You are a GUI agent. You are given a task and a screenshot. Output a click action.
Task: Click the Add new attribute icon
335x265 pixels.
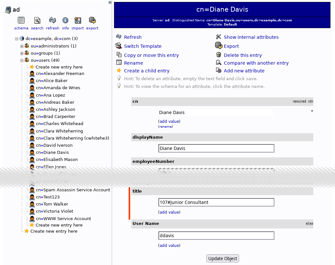point(218,70)
